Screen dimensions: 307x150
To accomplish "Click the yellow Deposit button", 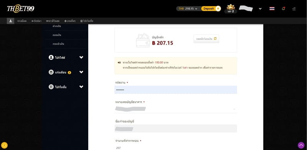I will 211,8.
